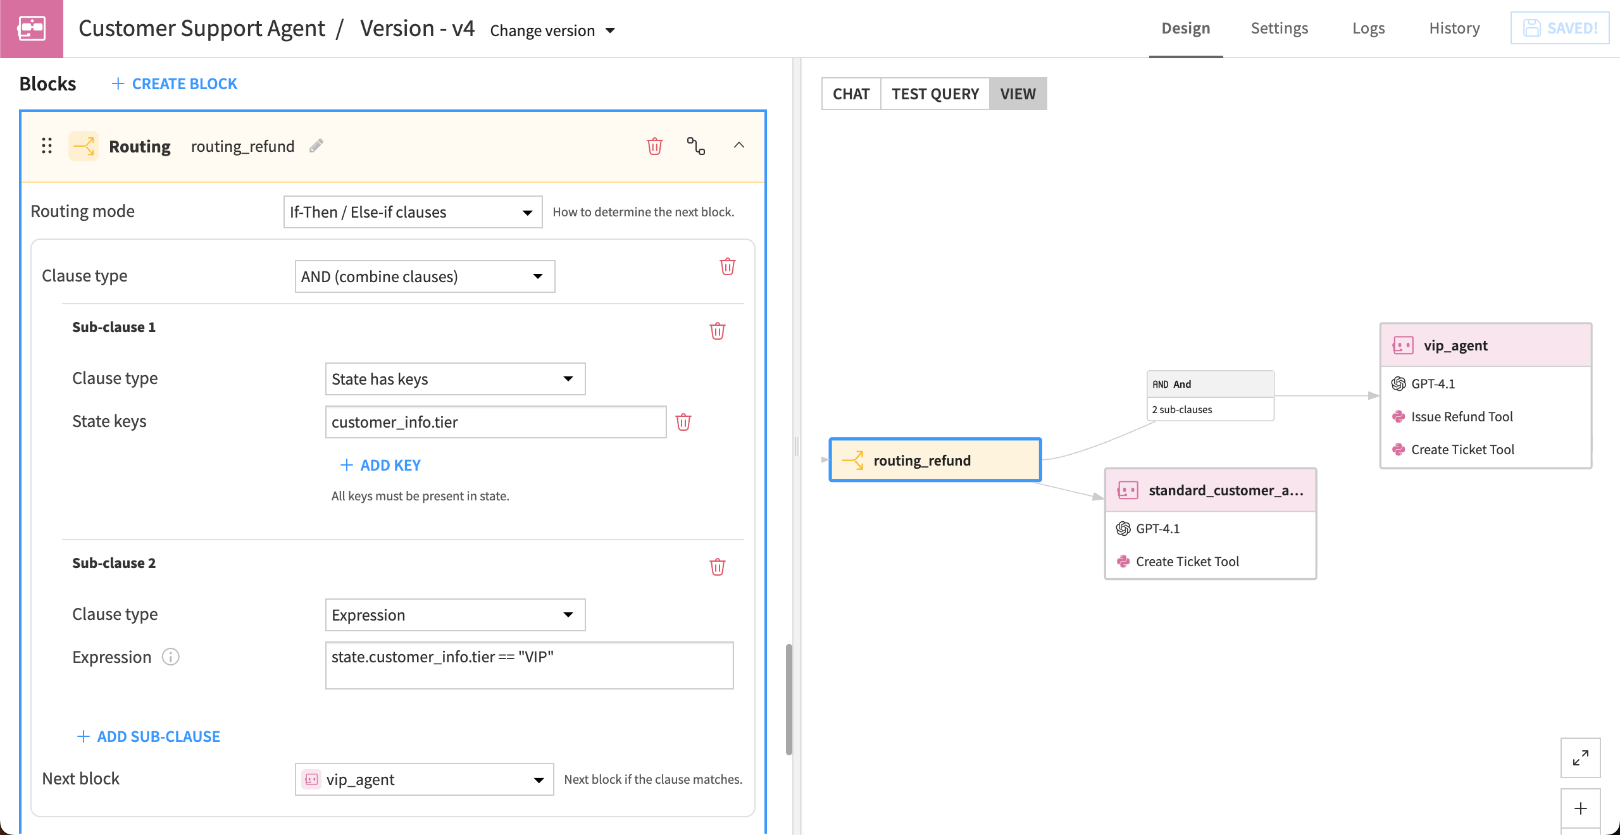Zoom in on the graph canvas

coord(1580,808)
